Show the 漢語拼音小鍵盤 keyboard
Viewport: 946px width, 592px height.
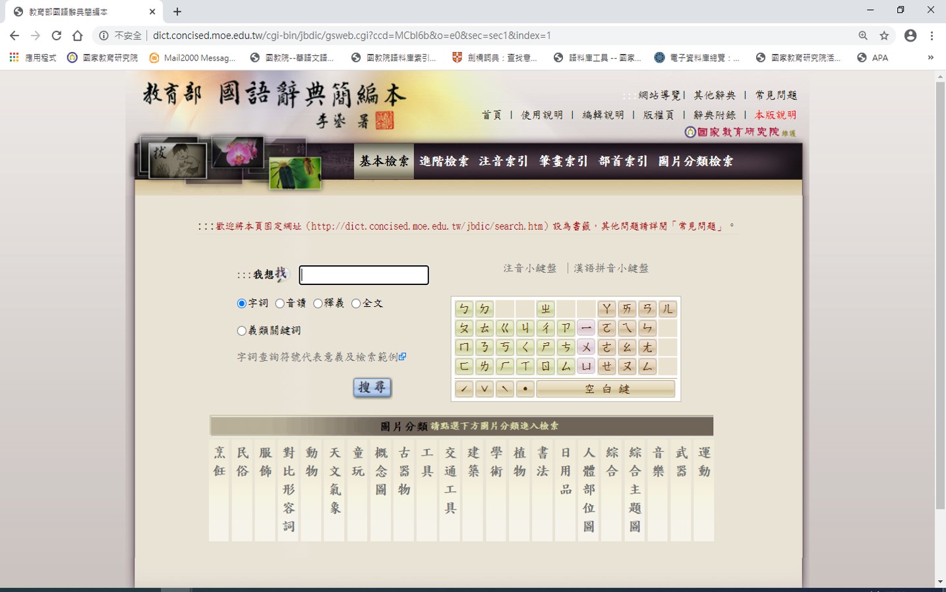pos(611,268)
